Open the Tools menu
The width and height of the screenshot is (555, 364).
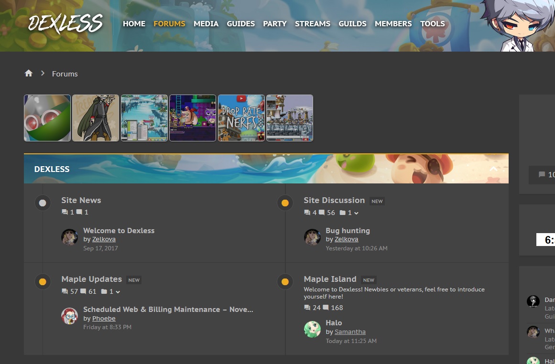coord(433,24)
